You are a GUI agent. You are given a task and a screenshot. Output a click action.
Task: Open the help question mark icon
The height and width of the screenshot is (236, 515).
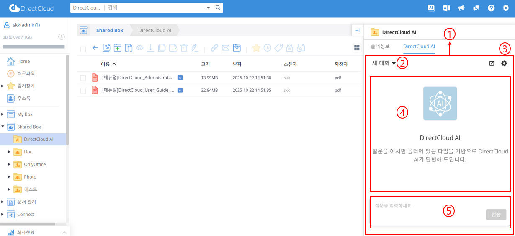coord(491,8)
